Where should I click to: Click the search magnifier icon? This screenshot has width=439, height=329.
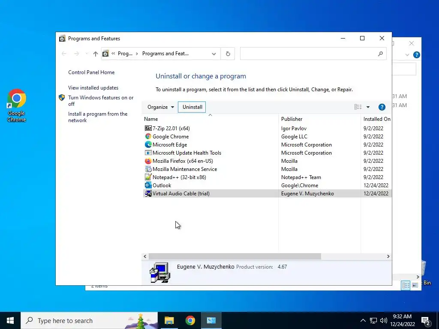point(380,54)
